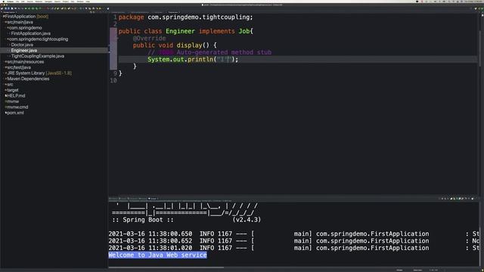Click the implements keyword in class declaration

click(x=217, y=31)
